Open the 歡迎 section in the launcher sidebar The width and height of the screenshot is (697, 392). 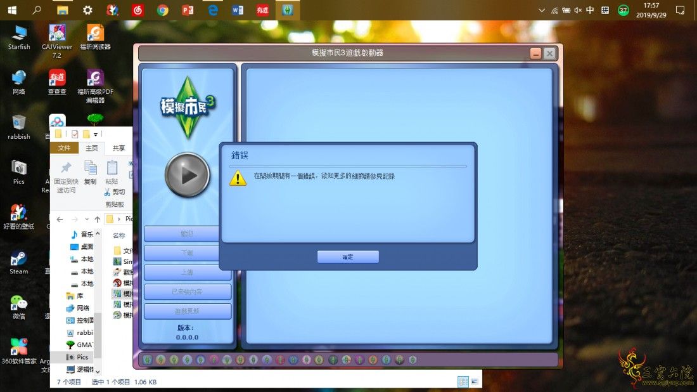[187, 233]
